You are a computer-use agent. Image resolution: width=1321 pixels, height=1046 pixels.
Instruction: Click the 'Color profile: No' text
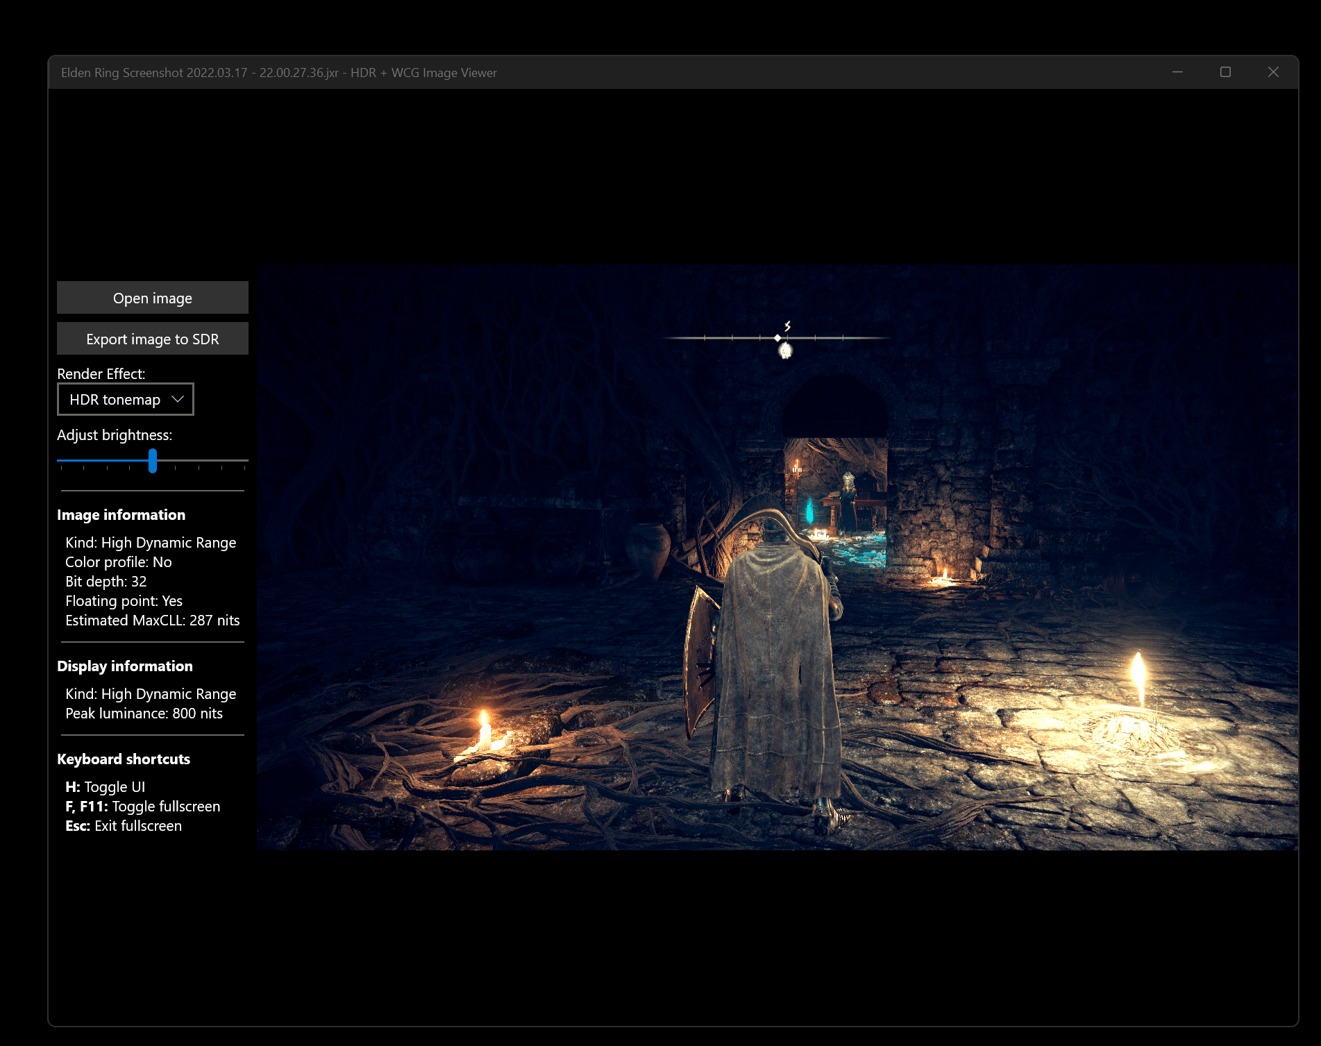[x=119, y=562]
